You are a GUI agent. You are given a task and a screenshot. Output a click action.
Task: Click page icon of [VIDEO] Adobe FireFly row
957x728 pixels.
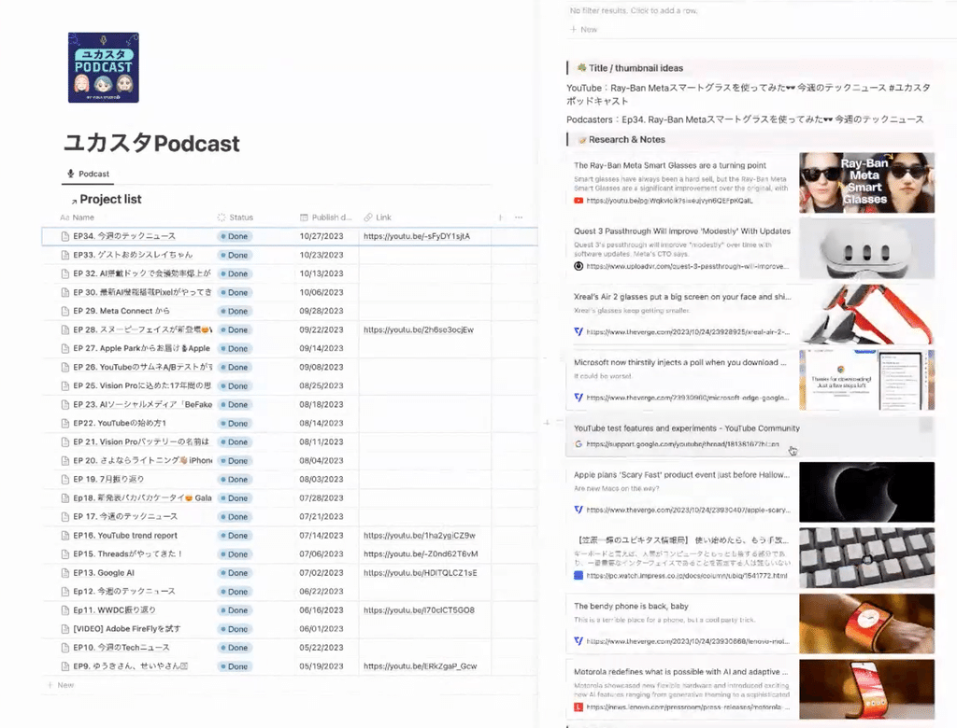[65, 629]
